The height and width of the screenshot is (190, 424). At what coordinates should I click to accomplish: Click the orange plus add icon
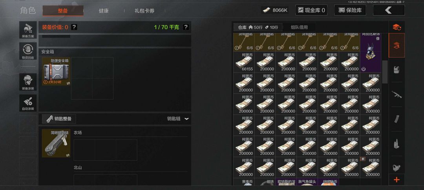click(x=397, y=180)
